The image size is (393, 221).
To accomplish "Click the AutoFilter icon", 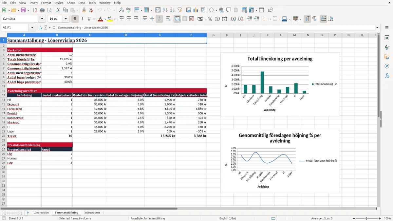I will point(180,10).
